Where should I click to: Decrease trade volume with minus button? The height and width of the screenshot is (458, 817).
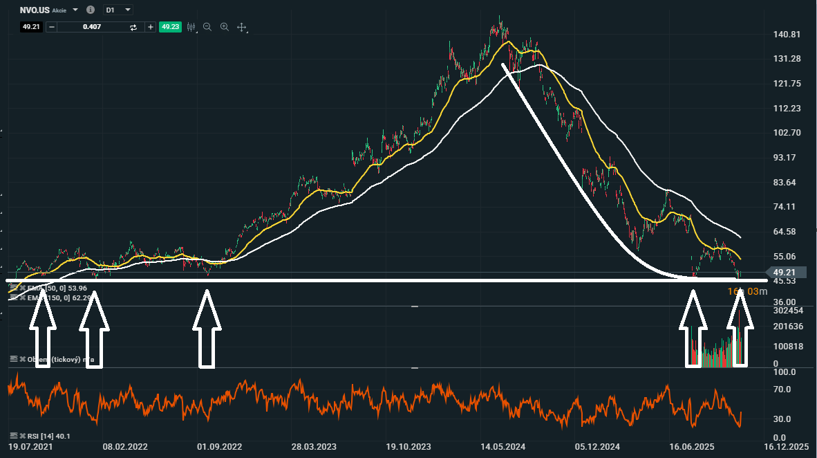click(51, 27)
